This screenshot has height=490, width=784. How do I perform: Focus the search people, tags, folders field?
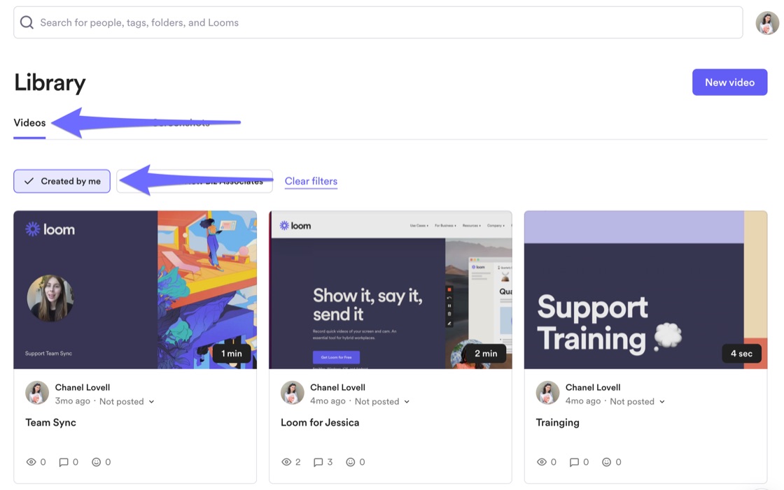click(x=378, y=22)
